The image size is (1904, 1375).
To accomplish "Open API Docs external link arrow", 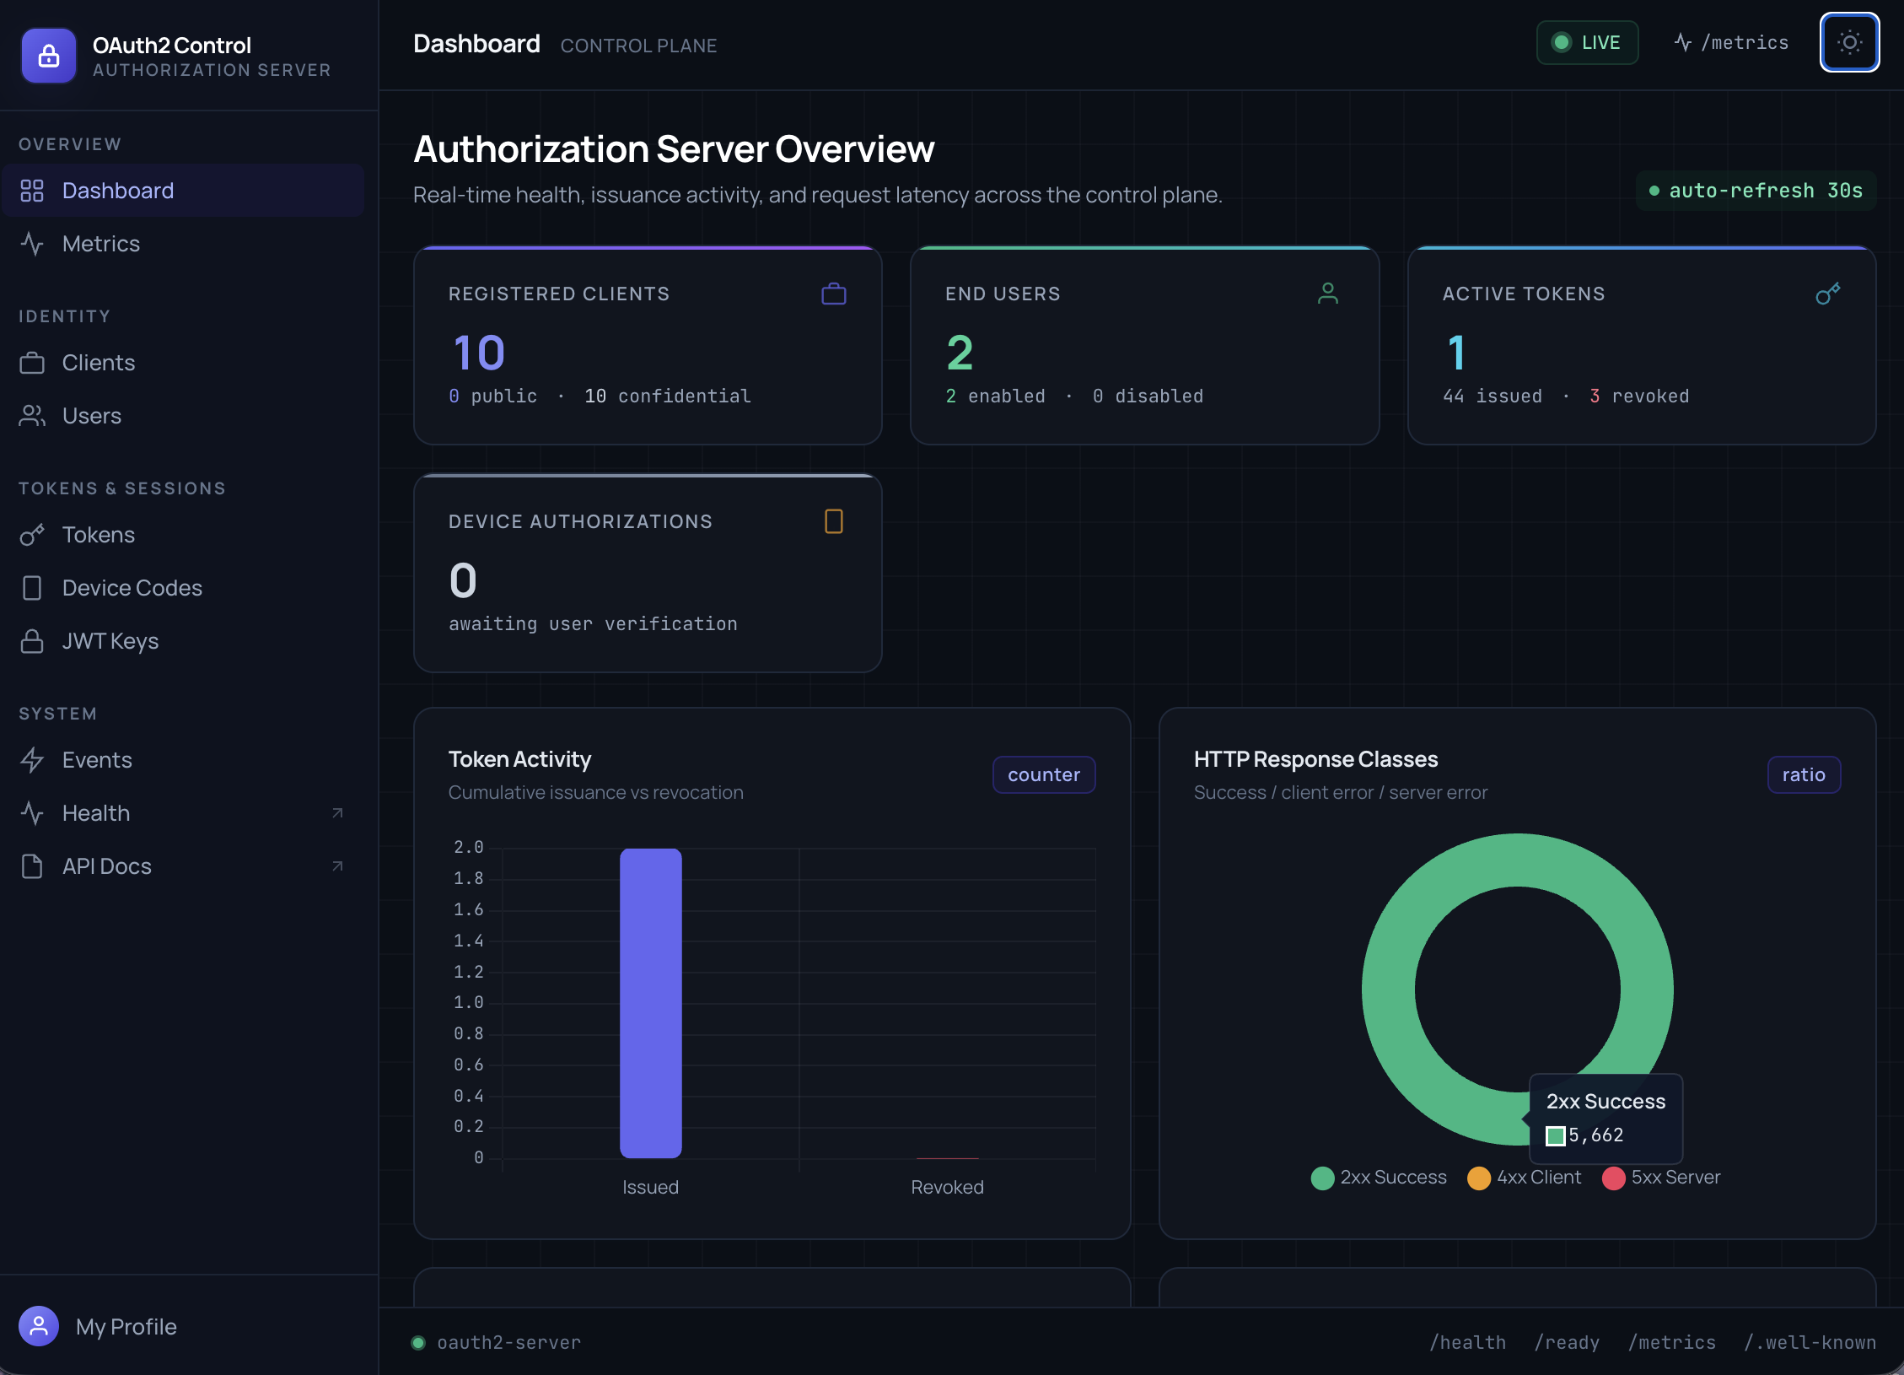I will pyautogui.click(x=337, y=866).
